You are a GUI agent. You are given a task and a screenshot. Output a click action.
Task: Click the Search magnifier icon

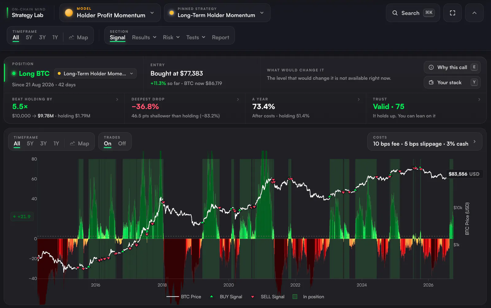click(x=395, y=13)
